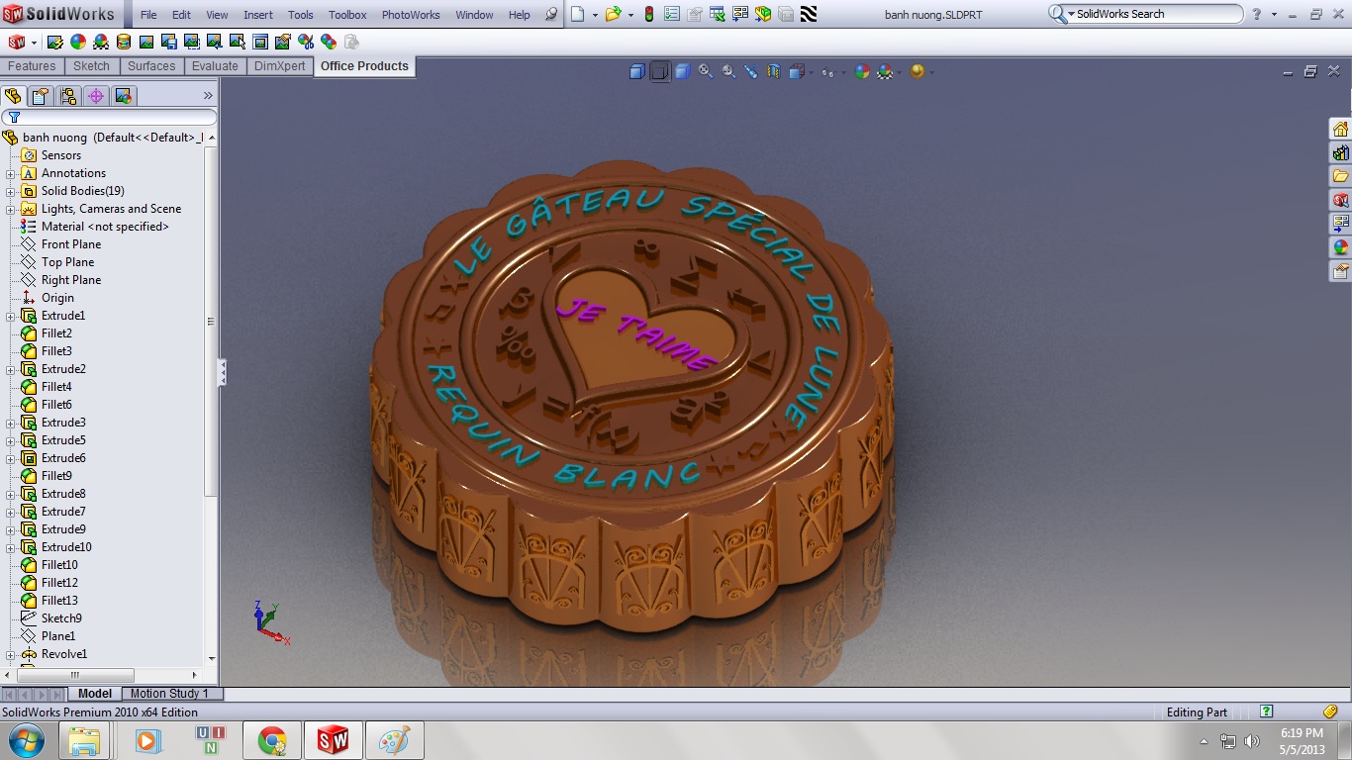Open the PropertyManager tab icon

pyautogui.click(x=40, y=96)
